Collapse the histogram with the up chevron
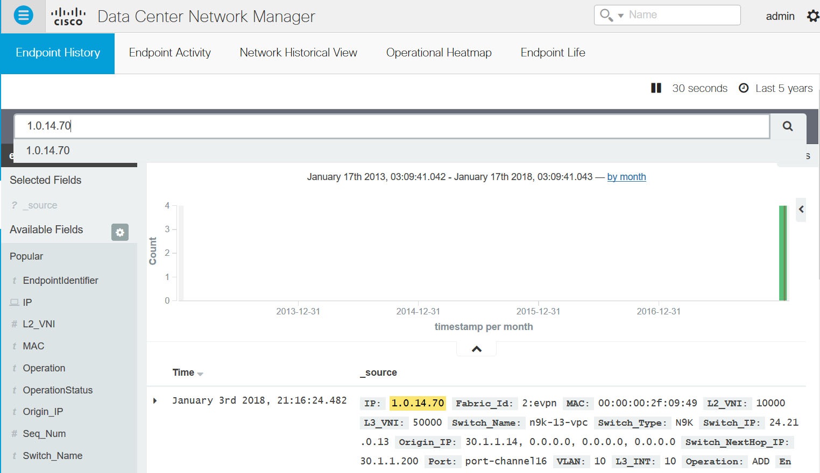 pos(476,348)
